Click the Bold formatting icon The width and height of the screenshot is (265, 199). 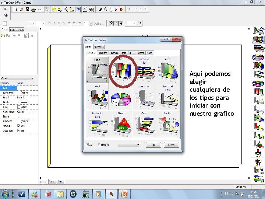click(x=49, y=23)
